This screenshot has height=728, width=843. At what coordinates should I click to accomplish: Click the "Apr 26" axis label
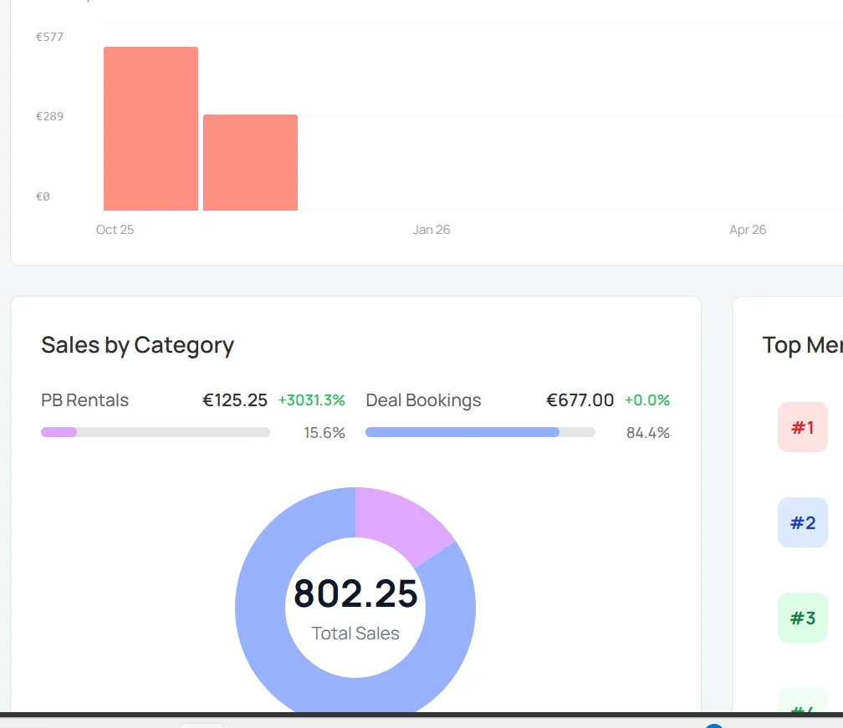point(748,230)
